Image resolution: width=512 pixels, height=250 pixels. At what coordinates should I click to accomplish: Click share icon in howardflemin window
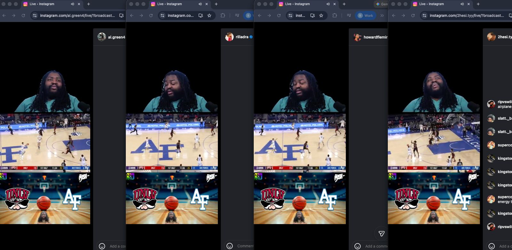pos(381,234)
